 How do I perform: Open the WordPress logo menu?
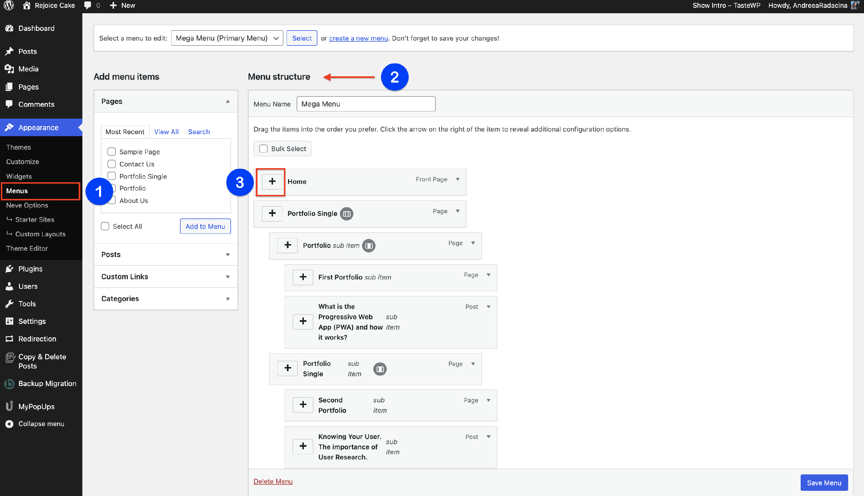click(x=9, y=5)
